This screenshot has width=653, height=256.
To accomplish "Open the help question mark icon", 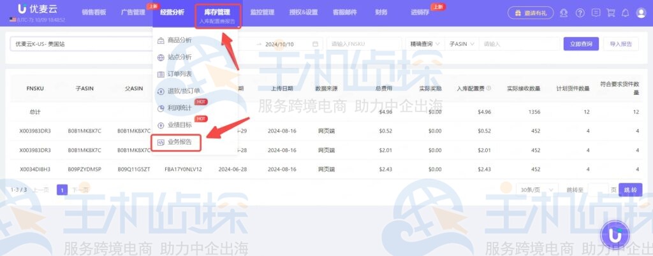I will coord(580,13).
